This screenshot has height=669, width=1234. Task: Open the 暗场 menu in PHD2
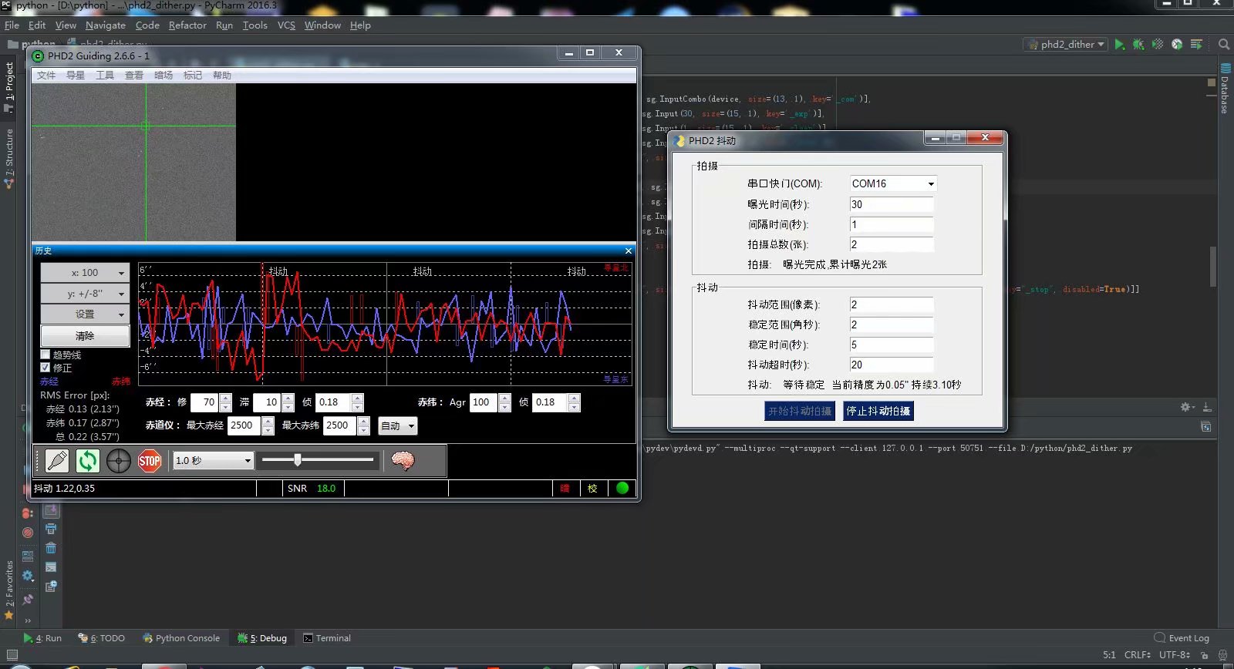click(164, 76)
